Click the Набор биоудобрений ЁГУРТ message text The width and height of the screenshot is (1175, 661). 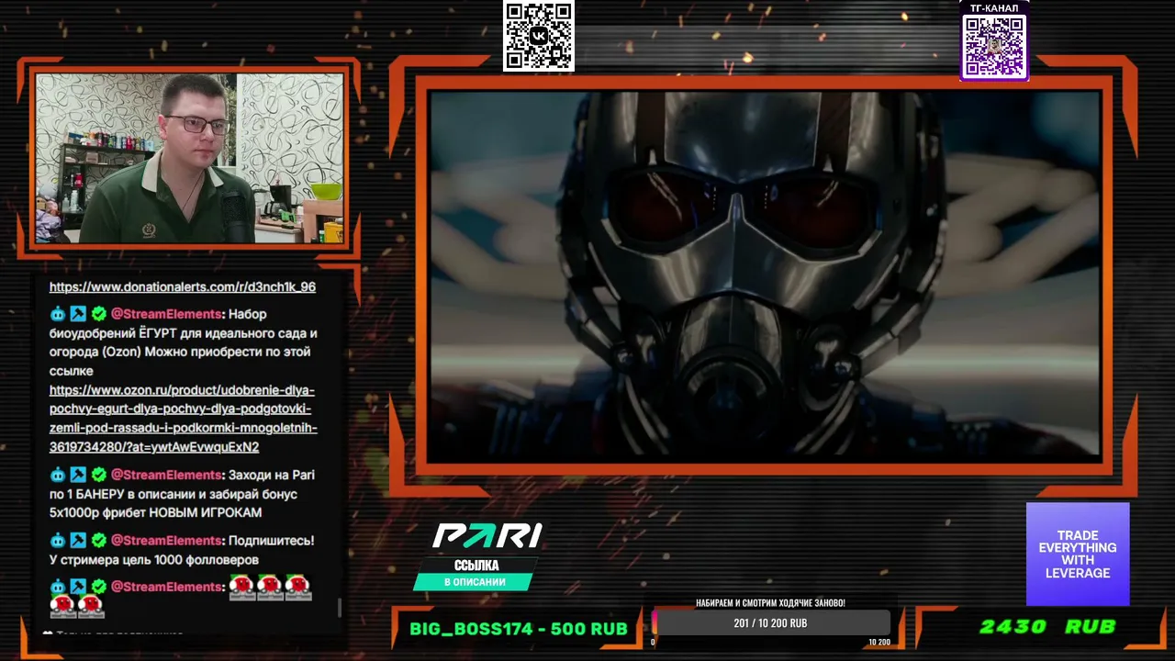[184, 342]
